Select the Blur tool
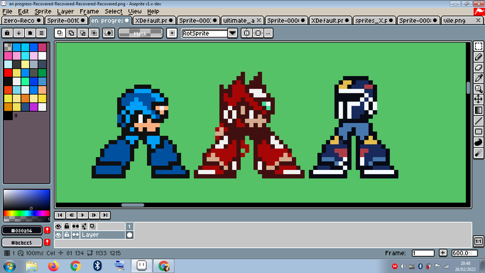Image resolution: width=485 pixels, height=273 pixels. pos(479,153)
